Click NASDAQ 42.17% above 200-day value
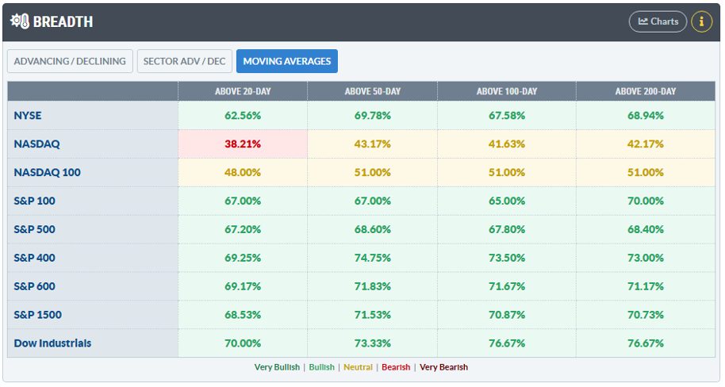The image size is (725, 387). click(x=646, y=144)
